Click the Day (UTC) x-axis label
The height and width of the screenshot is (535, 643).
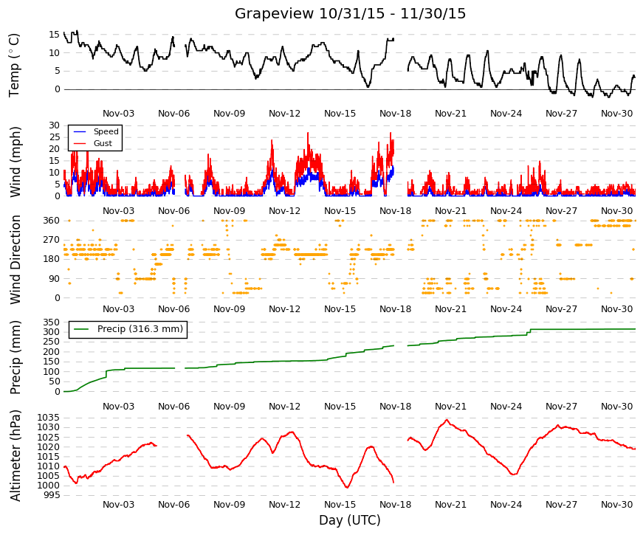point(350,520)
